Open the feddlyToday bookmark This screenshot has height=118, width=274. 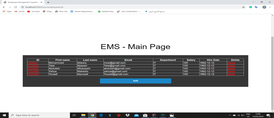point(106,11)
